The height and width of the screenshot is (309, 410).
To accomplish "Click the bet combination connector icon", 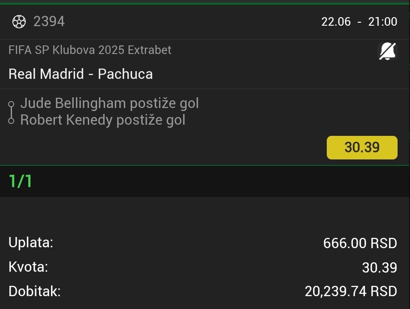I will [x=11, y=112].
